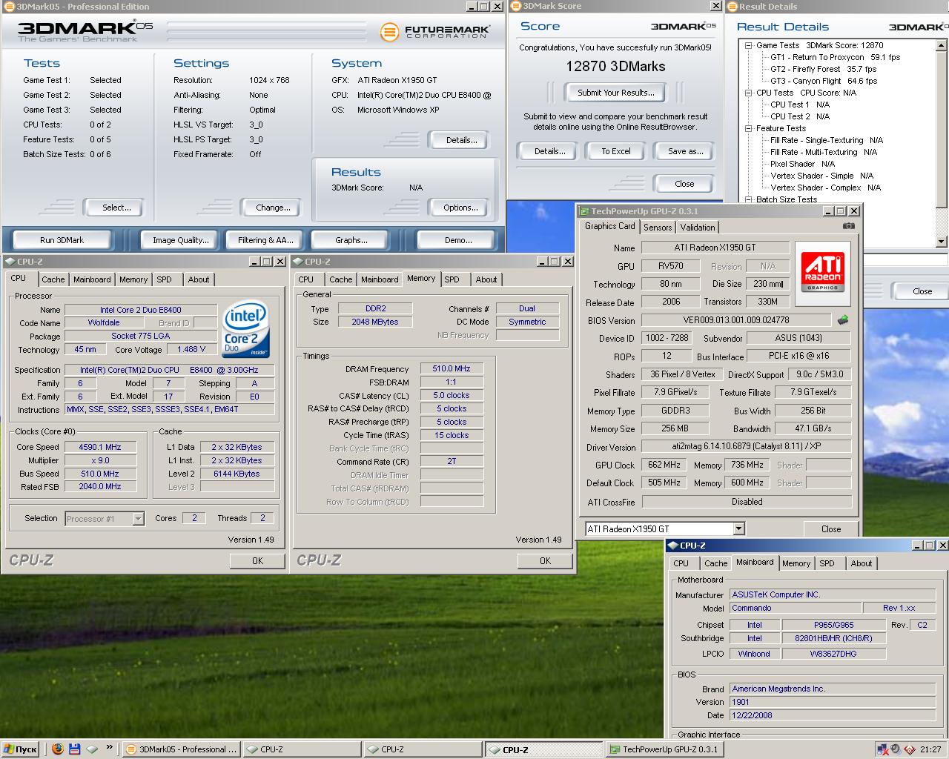Click the Result Details window title icon
Screen dimensions: 949x759
(732, 6)
